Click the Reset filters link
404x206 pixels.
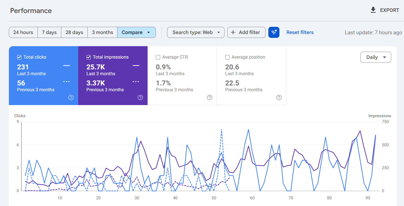click(x=300, y=32)
